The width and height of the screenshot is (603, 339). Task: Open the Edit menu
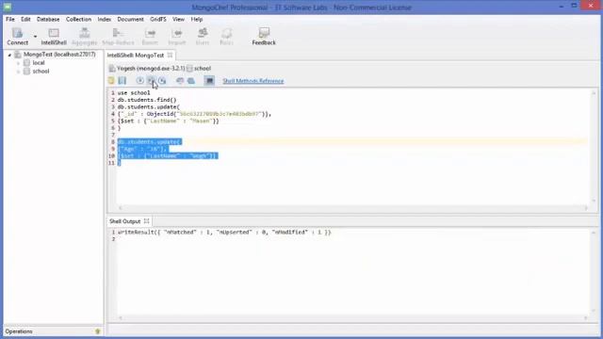(x=25, y=19)
